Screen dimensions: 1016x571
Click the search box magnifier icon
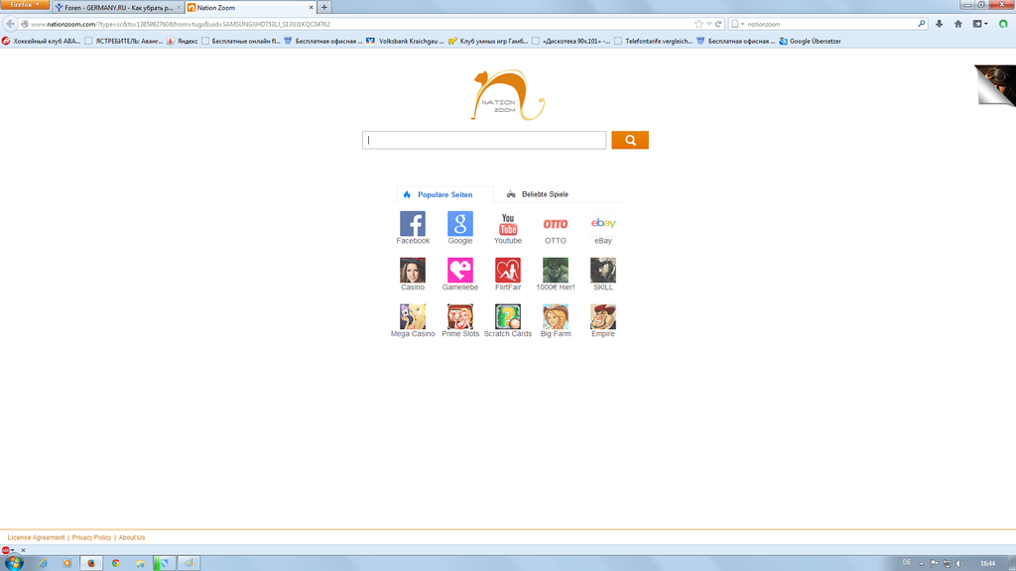[x=922, y=24]
